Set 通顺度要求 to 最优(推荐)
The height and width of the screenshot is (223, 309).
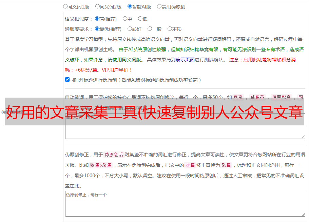pos(97,29)
